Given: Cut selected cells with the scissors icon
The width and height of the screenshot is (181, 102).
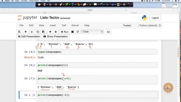Looking at the screenshot, I should point(32,32).
